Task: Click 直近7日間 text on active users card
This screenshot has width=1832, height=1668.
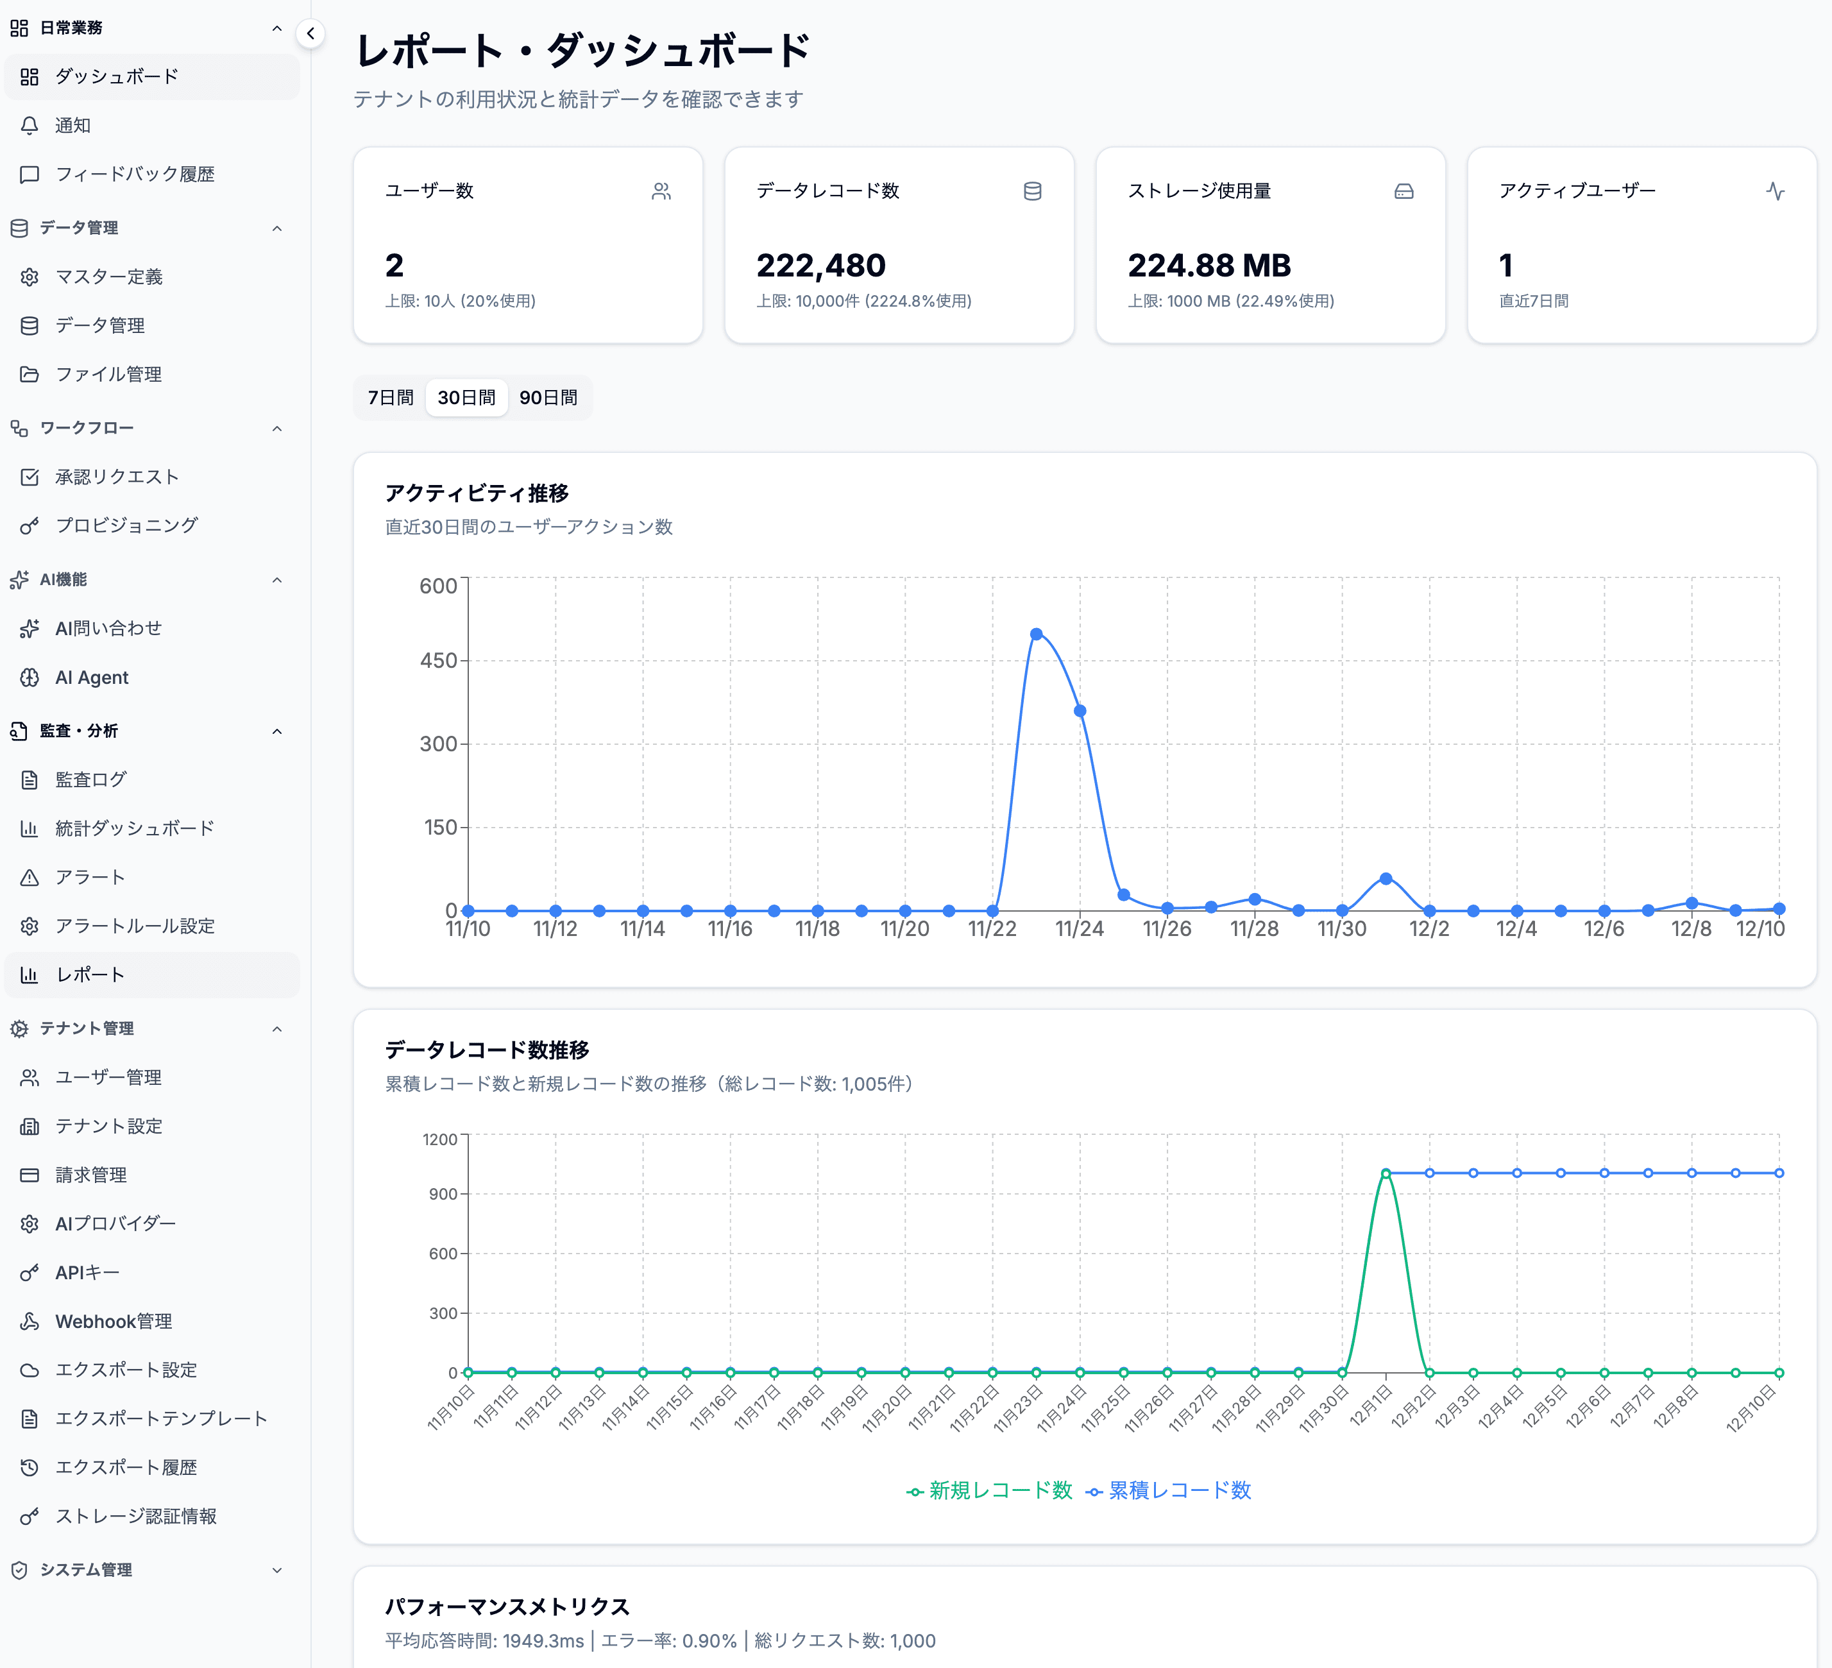Action: coord(1534,301)
